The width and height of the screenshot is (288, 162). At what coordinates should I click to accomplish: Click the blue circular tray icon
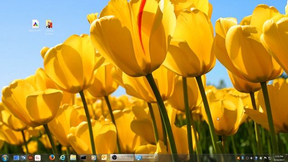[256, 158]
